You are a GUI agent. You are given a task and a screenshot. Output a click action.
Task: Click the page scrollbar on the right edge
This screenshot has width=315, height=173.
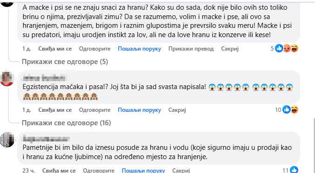(x=314, y=145)
